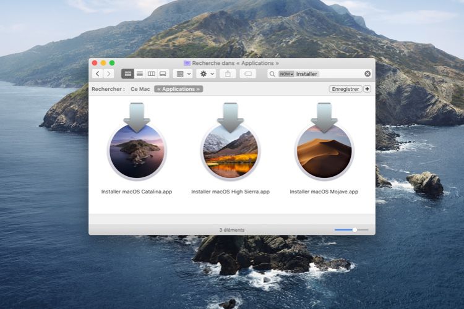Switch to column view

coord(151,74)
